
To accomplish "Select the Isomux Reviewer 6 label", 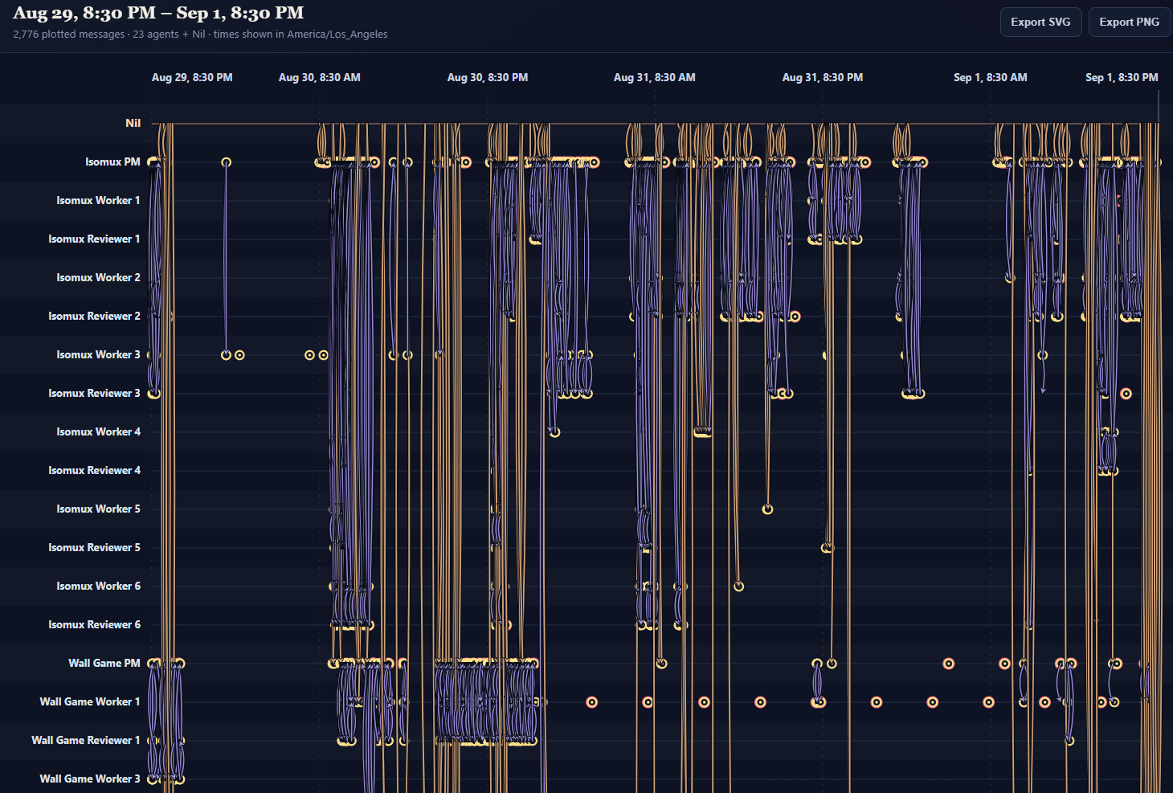I will [x=94, y=624].
